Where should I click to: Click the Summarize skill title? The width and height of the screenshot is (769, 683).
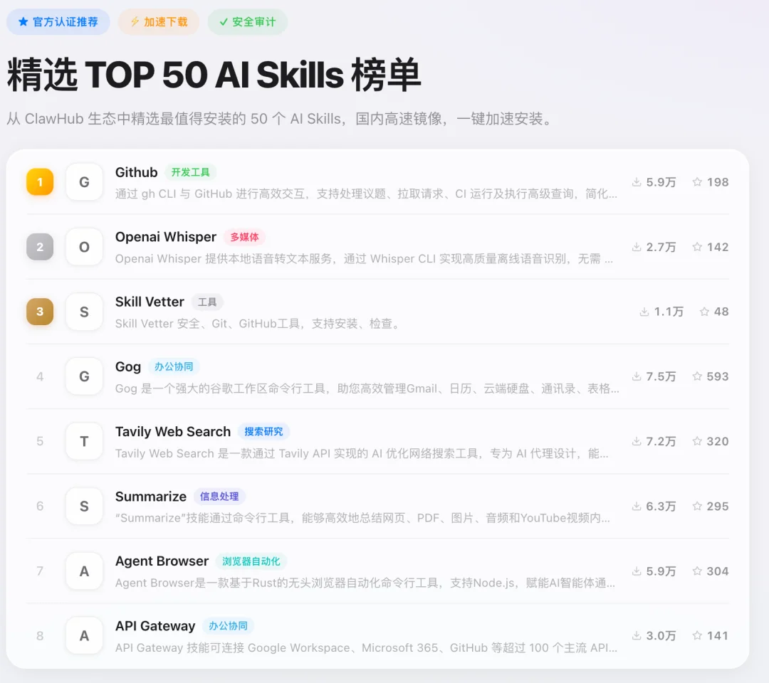point(150,496)
